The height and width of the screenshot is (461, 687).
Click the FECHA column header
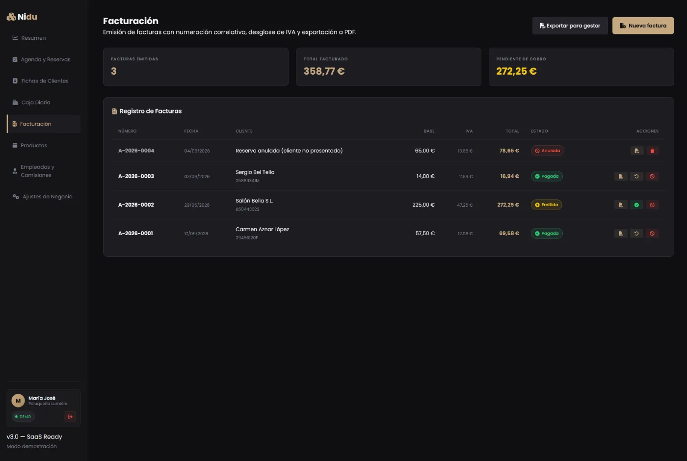191,131
